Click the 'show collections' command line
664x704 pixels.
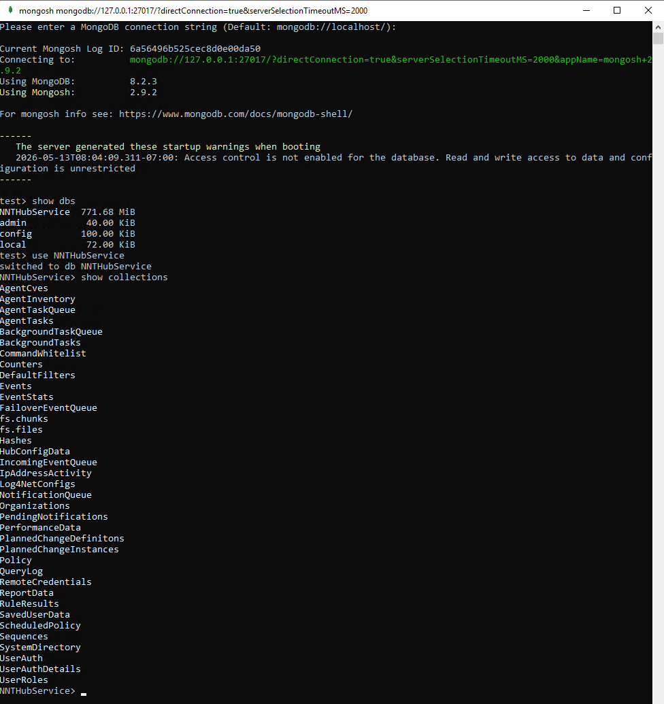[84, 277]
